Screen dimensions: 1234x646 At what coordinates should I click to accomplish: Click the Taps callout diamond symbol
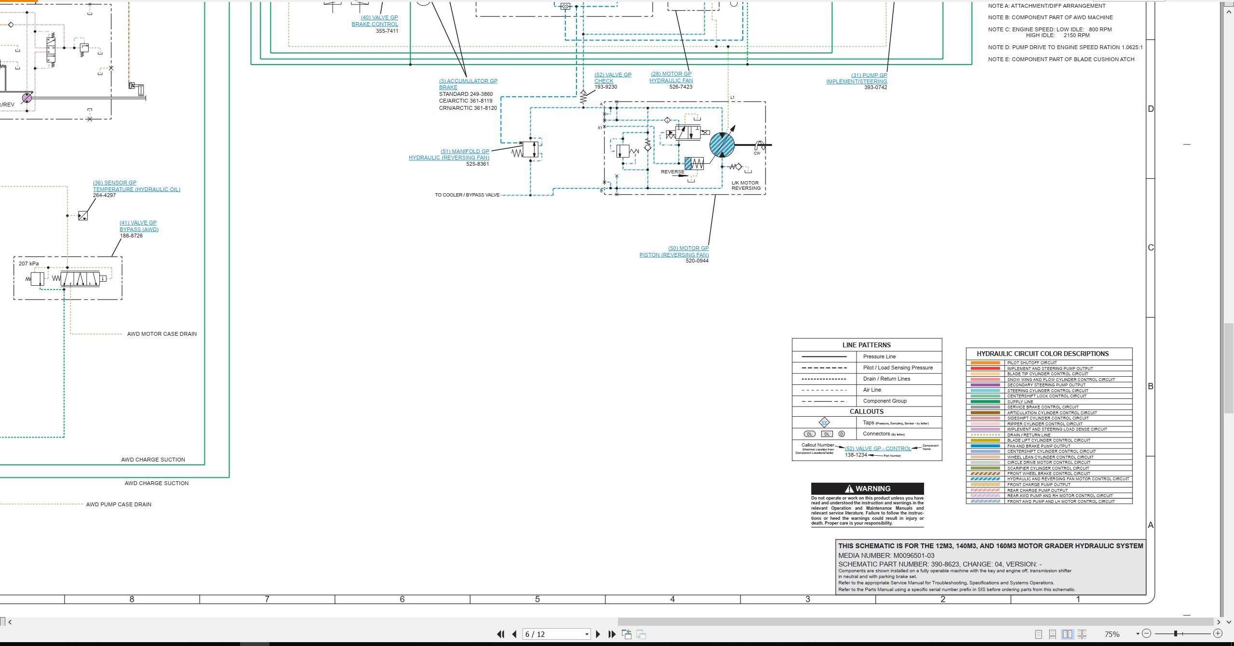coord(824,422)
